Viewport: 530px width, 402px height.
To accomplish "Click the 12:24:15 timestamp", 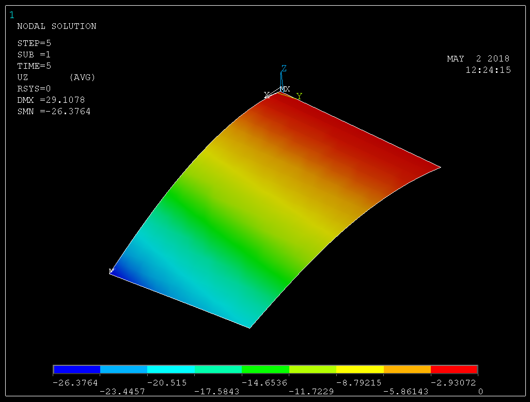I will pos(488,70).
